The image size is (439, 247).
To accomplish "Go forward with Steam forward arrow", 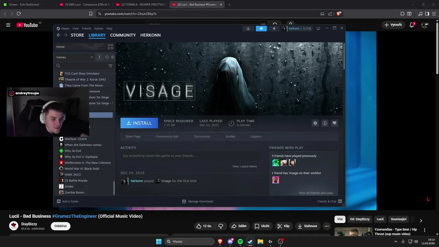I will click(66, 35).
